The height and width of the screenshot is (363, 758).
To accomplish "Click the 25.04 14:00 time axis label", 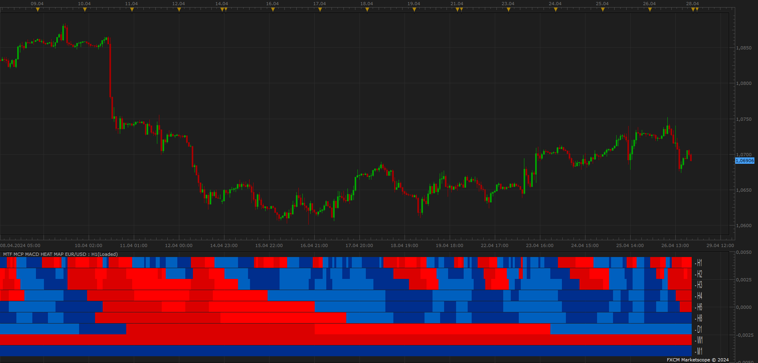I will pos(630,245).
